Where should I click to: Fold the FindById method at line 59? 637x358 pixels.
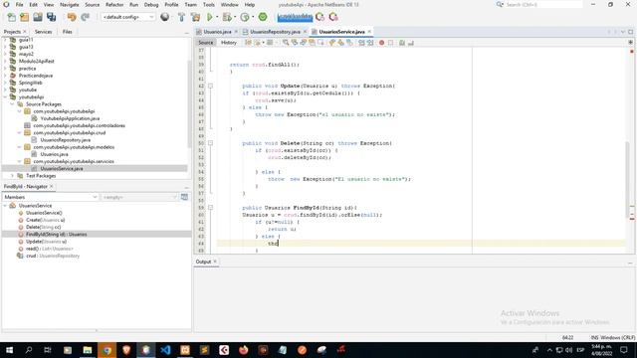pos(210,208)
